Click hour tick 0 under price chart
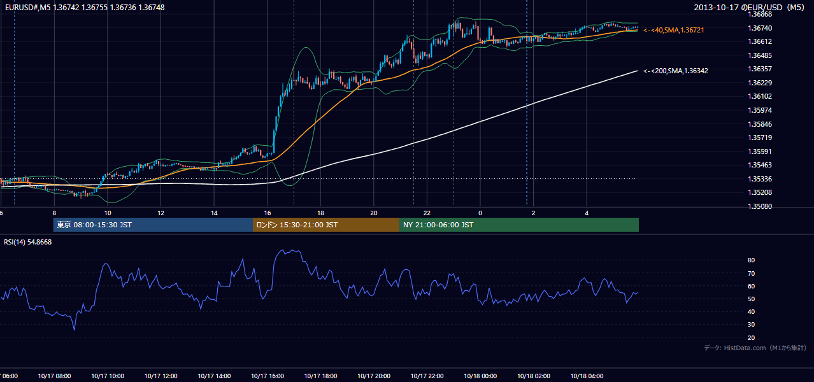This screenshot has width=814, height=382. (x=480, y=213)
